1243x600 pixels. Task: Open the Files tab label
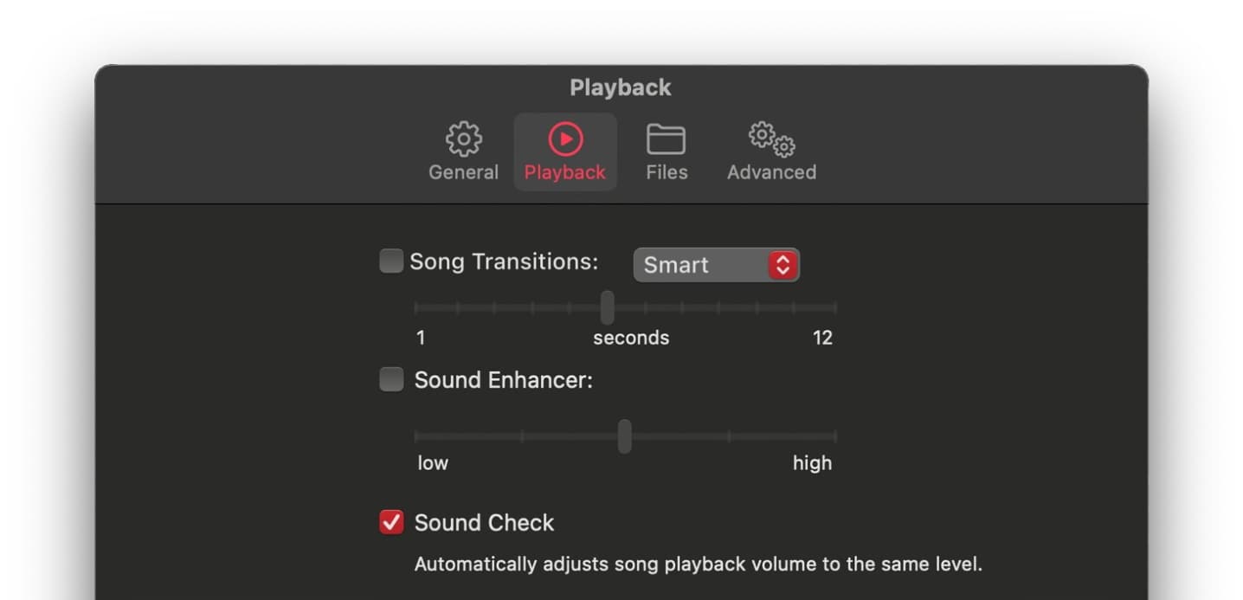coord(667,172)
